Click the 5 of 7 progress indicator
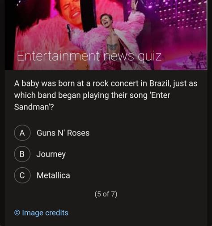The image size is (212, 226). (x=106, y=194)
